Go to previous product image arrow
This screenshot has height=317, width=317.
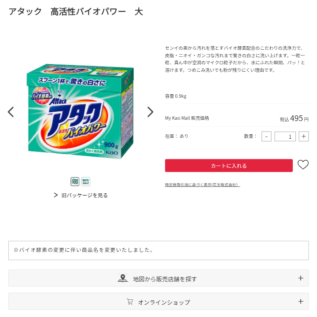pyautogui.click(x=11, y=112)
